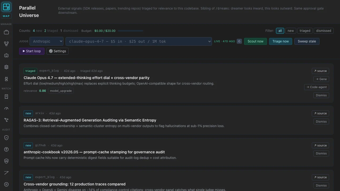Refresh live model status icon
The height and width of the screenshot is (191, 340).
(239, 41)
